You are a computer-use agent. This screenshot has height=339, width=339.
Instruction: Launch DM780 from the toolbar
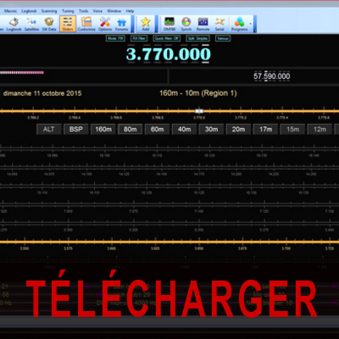click(x=169, y=24)
